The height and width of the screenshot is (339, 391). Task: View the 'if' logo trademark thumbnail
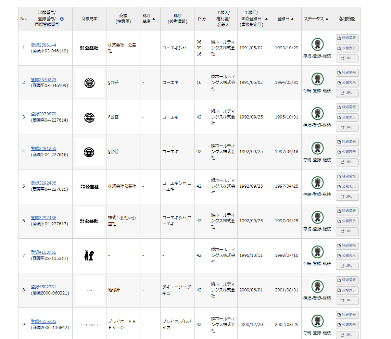click(x=89, y=255)
